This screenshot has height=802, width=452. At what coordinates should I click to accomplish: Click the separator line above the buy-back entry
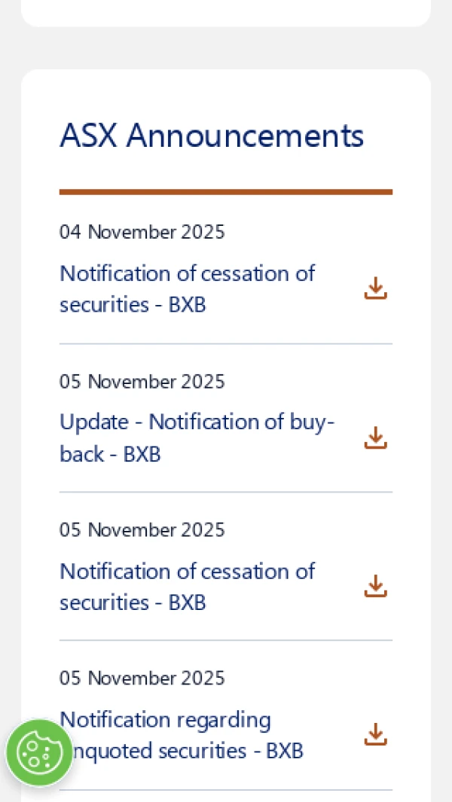pos(226,343)
